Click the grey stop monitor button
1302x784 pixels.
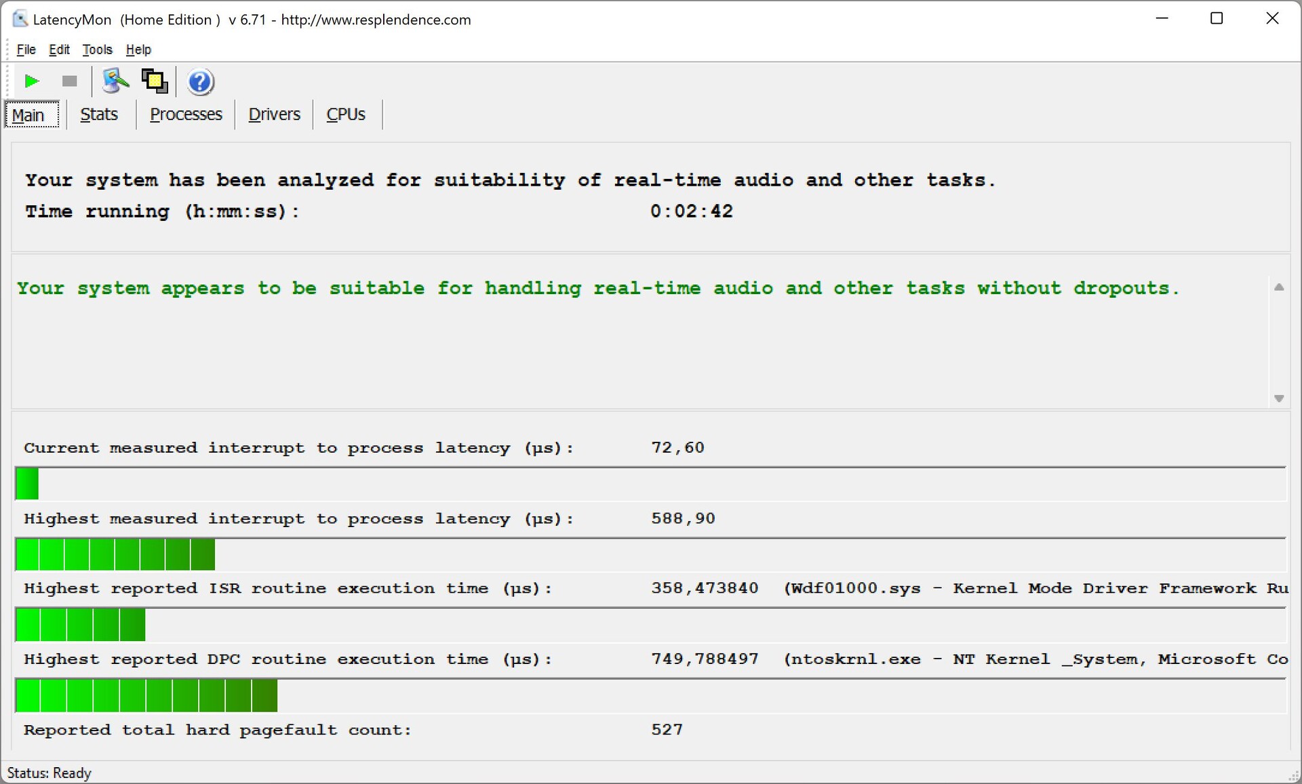pyautogui.click(x=69, y=81)
